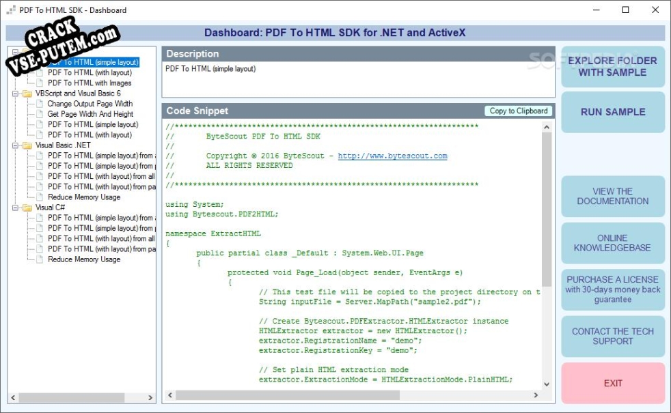Select Reduce Memory Usage under Visual C#
Viewport: 671px width, 413px height.
pos(84,259)
